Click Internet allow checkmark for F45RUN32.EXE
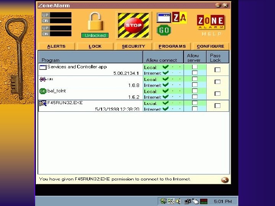 click(165, 109)
